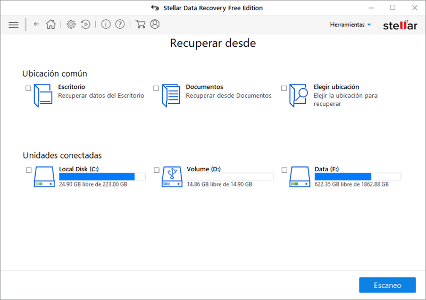Start the scan with Escaneo button
426x300 pixels.
[x=387, y=285]
